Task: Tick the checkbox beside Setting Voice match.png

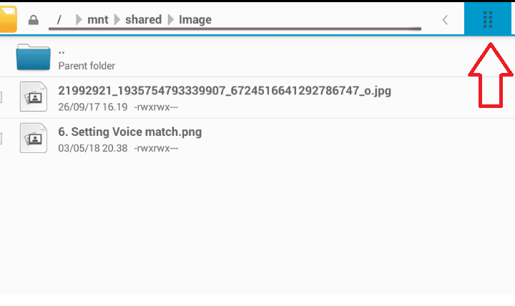Action: (x=1, y=138)
